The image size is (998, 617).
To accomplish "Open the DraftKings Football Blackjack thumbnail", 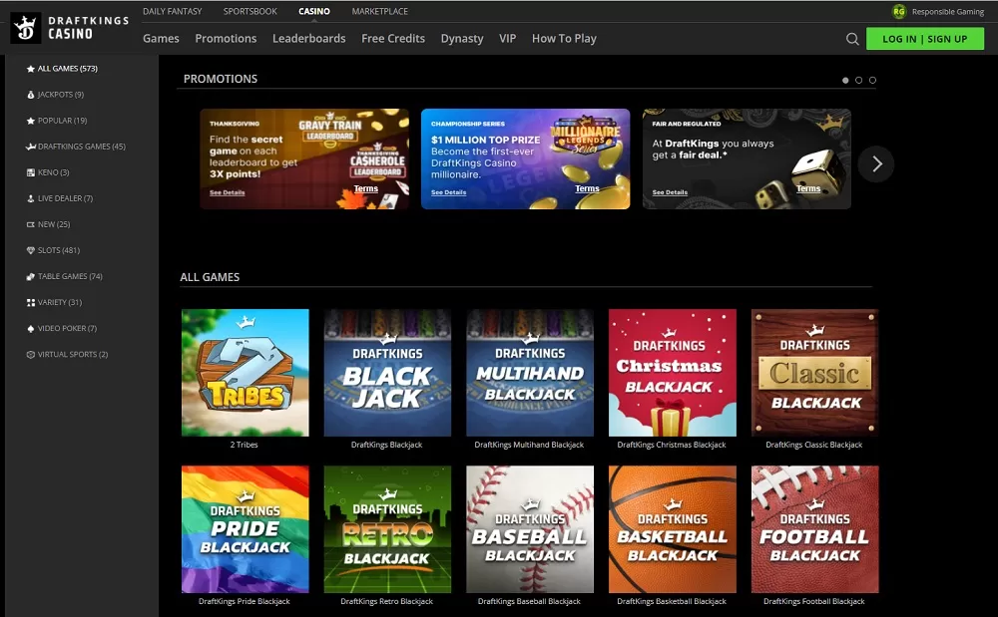I will tap(815, 529).
